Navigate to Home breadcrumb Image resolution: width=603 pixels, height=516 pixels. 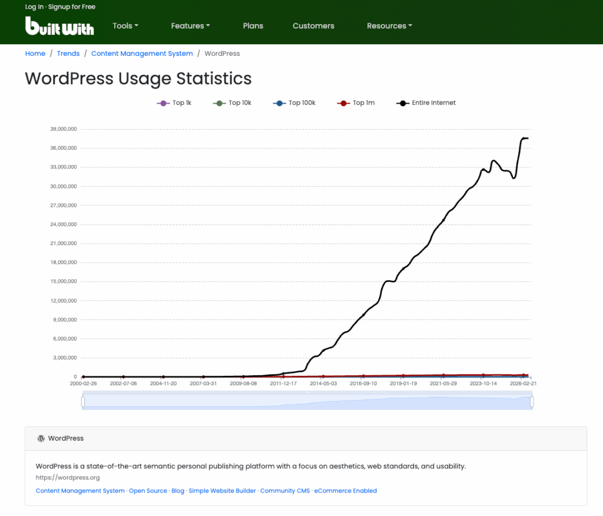point(35,54)
